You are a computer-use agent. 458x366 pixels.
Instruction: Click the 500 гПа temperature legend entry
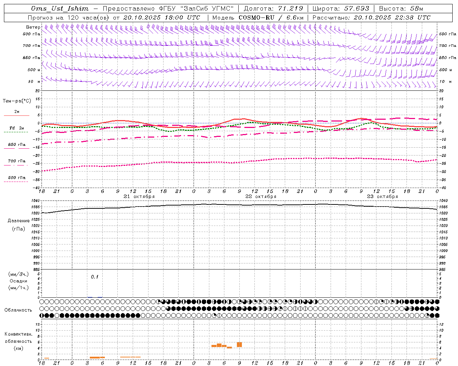pyautogui.click(x=17, y=178)
